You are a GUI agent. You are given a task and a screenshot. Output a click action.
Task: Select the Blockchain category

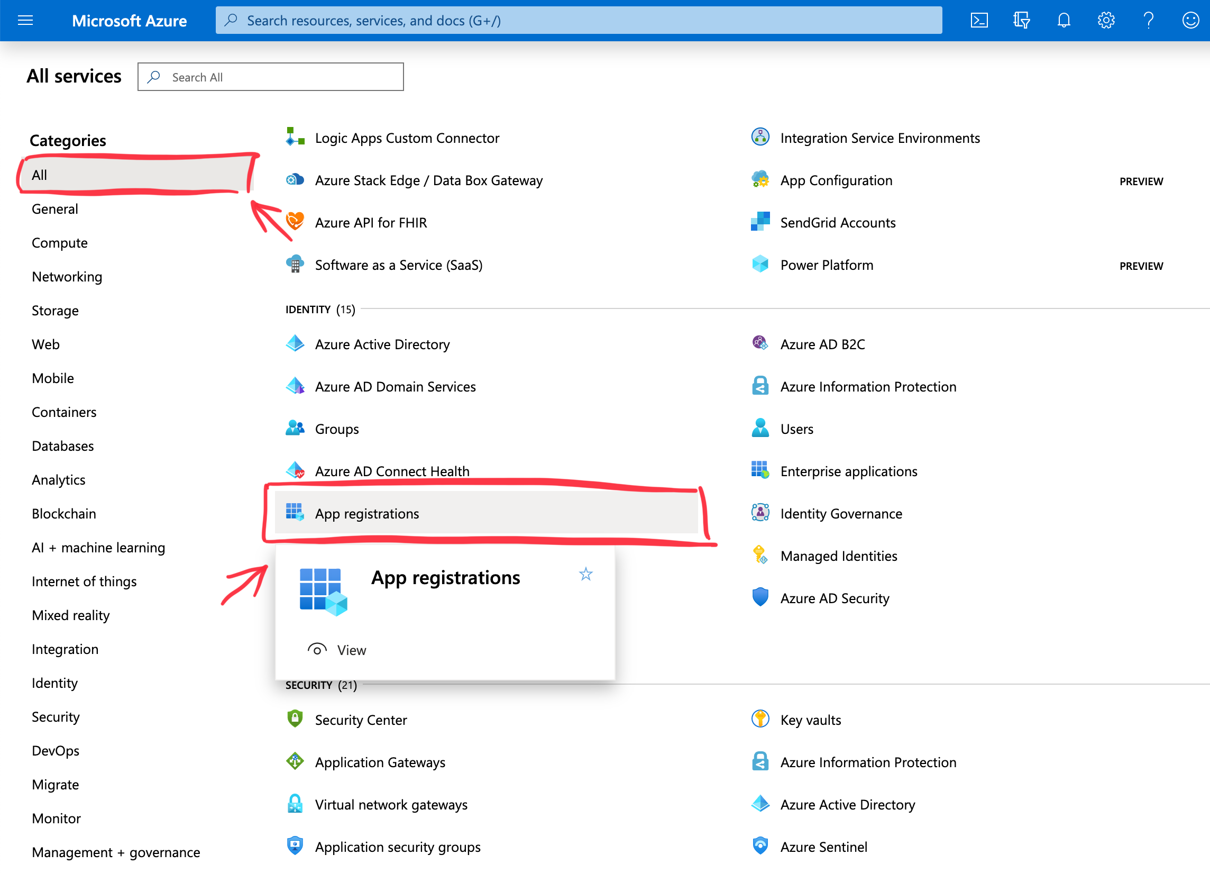click(64, 514)
